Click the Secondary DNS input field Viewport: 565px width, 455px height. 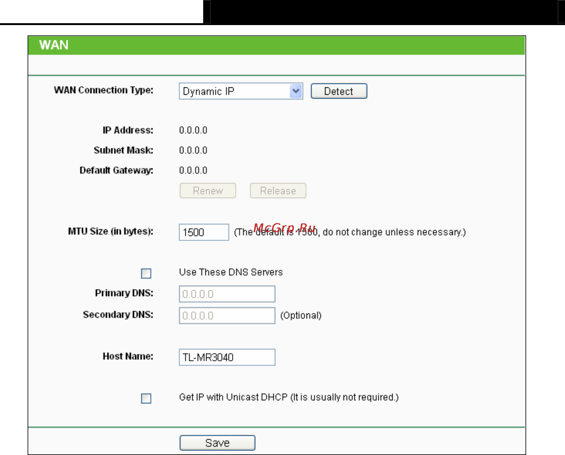tap(227, 316)
